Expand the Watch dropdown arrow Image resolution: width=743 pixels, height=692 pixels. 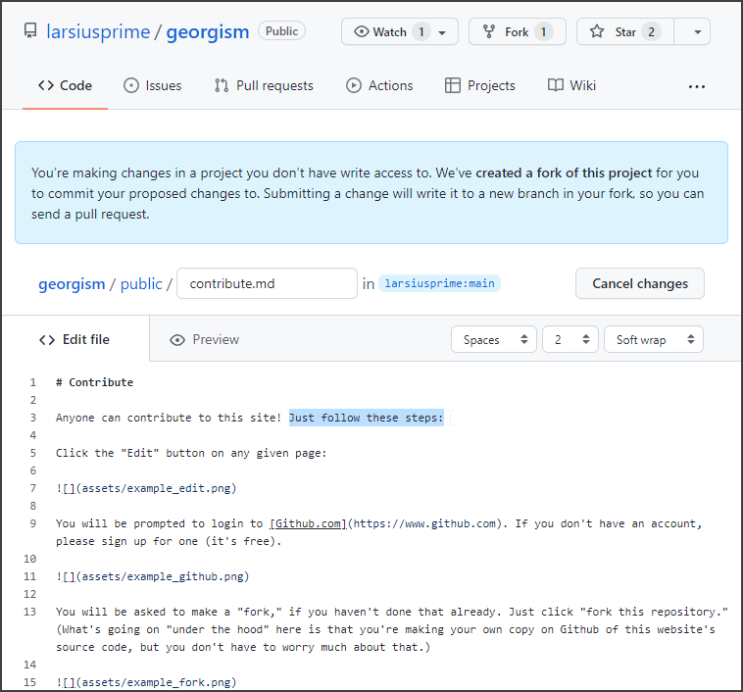pyautogui.click(x=442, y=32)
